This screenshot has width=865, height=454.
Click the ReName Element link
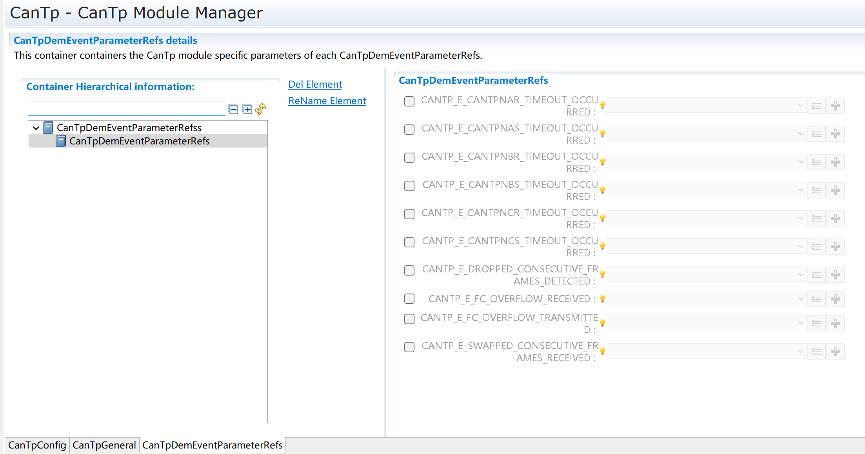327,101
